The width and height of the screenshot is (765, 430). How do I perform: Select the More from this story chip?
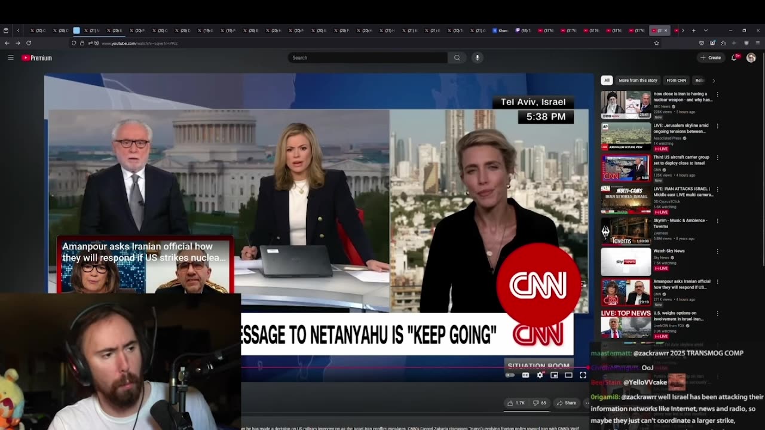tap(638, 80)
